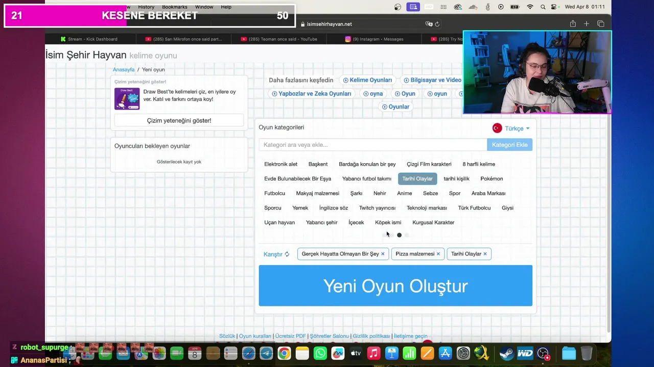The width and height of the screenshot is (654, 367).
Task: Open Steam from the Dock
Action: tap(507, 353)
